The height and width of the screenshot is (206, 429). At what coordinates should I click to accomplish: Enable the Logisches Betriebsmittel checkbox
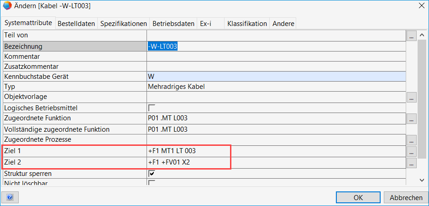152,108
